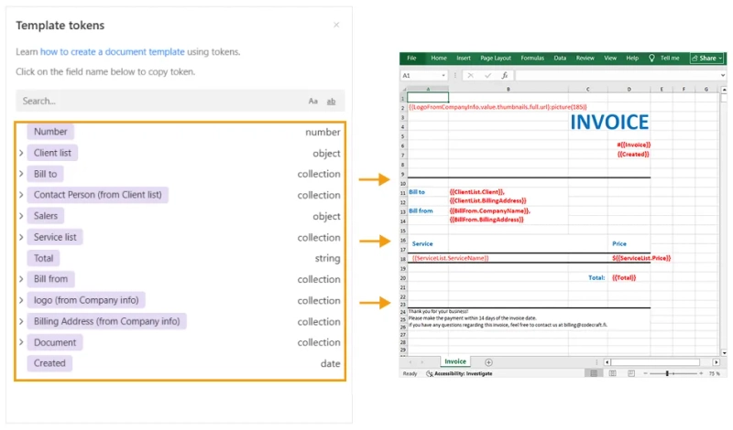
Task: Open 'how to create a document template' link
Action: (112, 52)
